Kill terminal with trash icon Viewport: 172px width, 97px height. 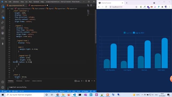(89, 81)
